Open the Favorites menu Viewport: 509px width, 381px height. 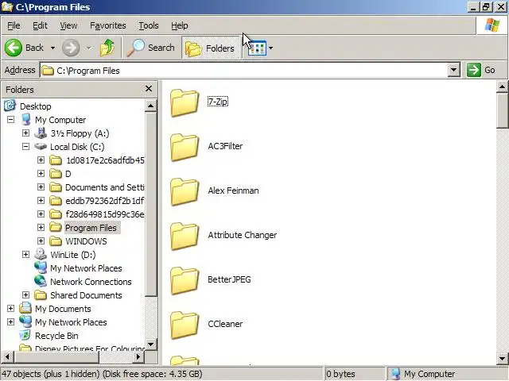pos(108,25)
